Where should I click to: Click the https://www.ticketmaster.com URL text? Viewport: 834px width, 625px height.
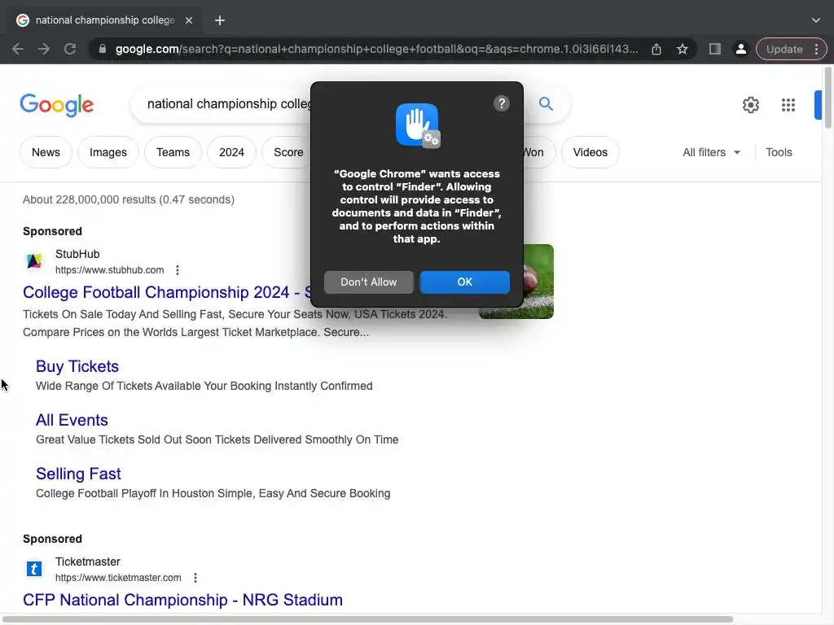point(118,578)
